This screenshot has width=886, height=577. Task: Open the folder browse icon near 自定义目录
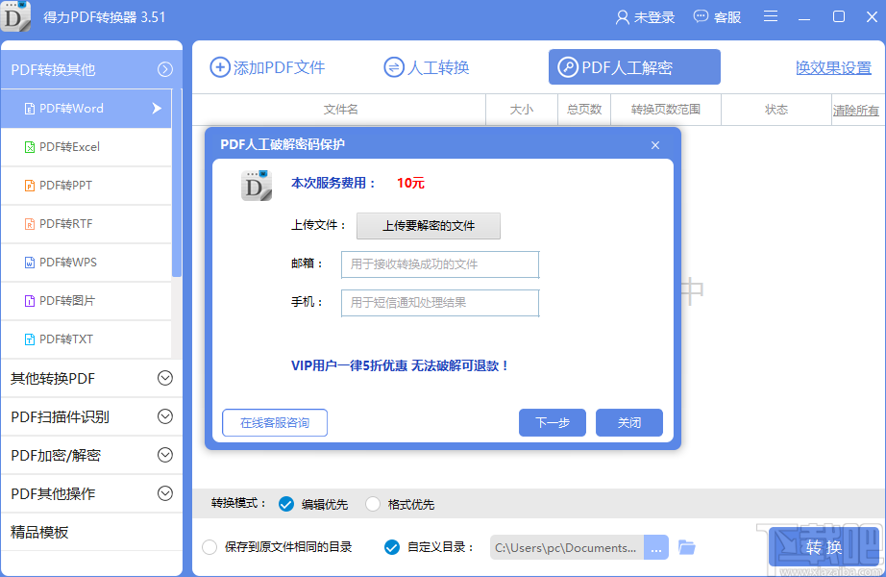tap(686, 546)
